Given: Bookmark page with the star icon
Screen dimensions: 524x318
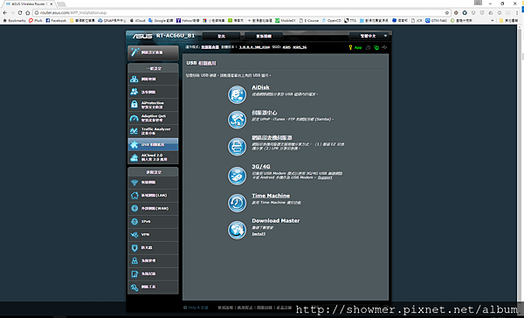Looking at the screenshot, I should [447, 13].
